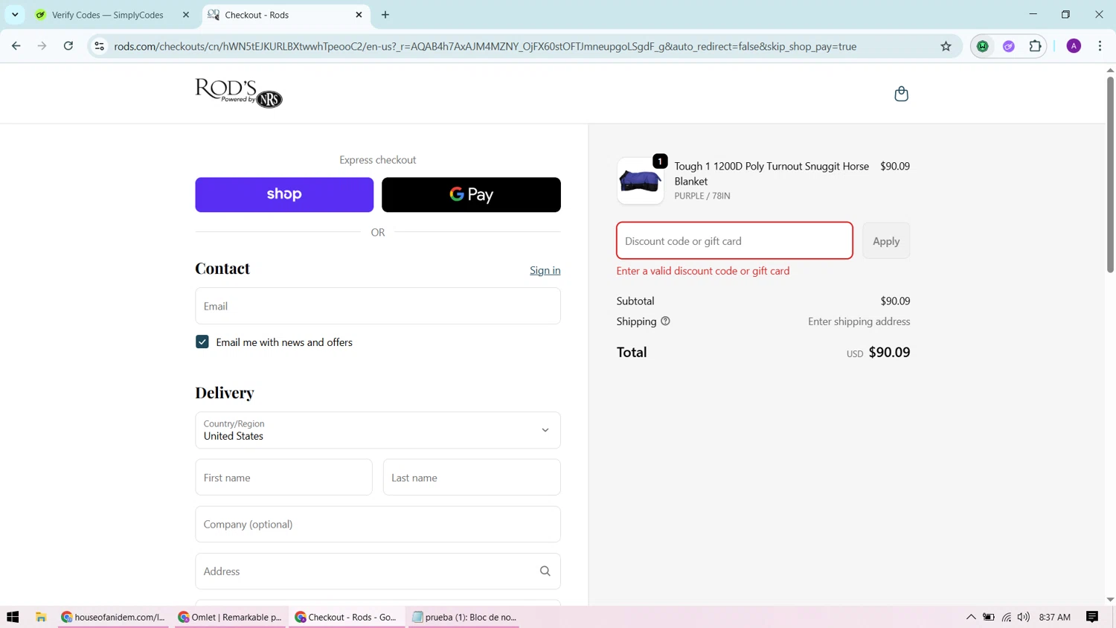Go forward to next page
The image size is (1116, 628).
click(x=42, y=46)
